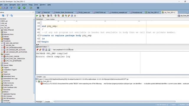Switch to the Messages tab at bottom
Viewport: 189px width, 106px height.
[x=39, y=102]
